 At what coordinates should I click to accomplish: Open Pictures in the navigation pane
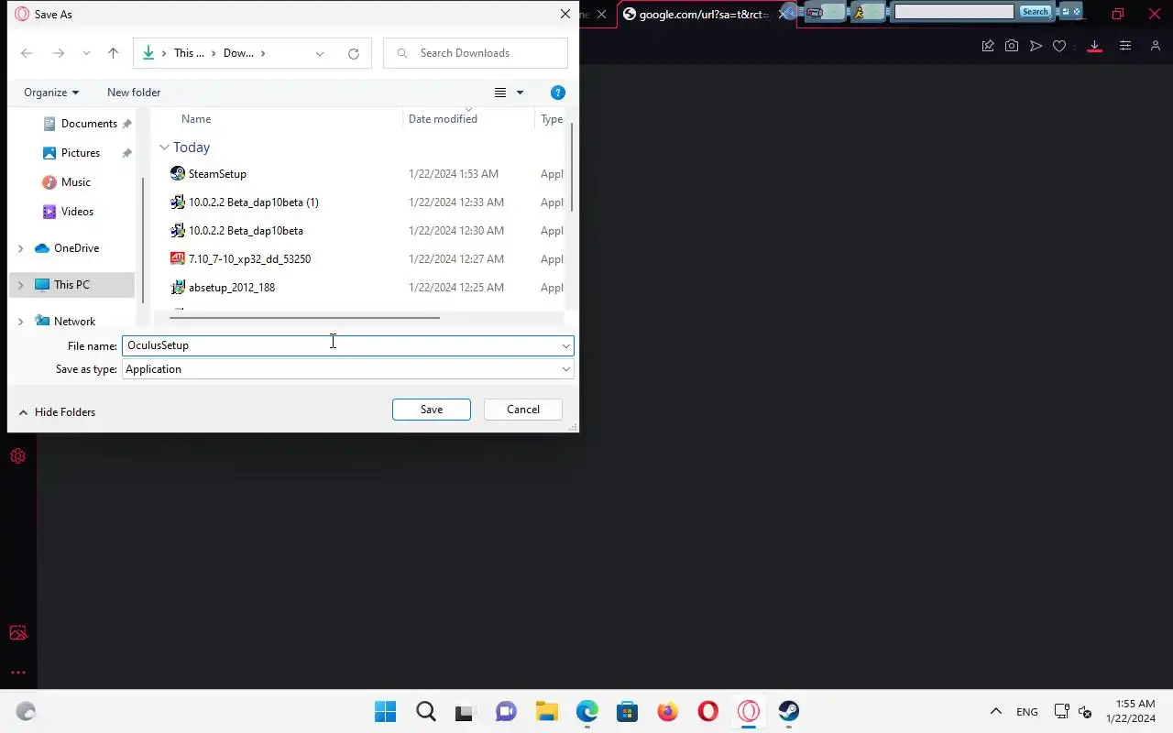(x=81, y=153)
